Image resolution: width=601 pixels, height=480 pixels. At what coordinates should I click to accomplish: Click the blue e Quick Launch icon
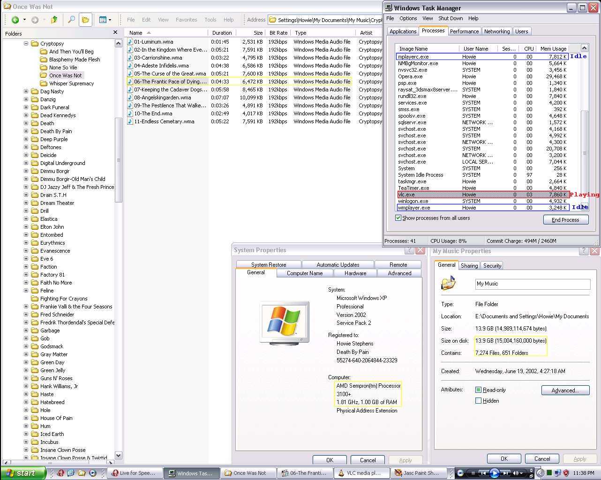coord(71,473)
